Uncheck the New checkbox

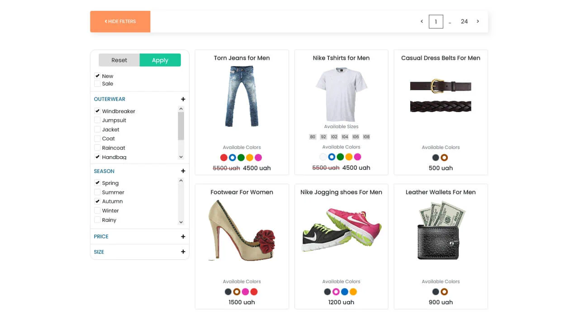click(97, 76)
